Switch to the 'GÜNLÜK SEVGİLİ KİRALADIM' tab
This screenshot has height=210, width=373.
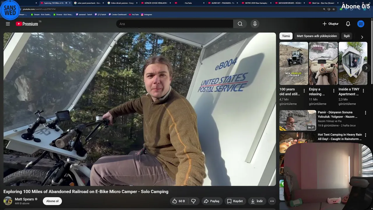pyautogui.click(x=156, y=3)
